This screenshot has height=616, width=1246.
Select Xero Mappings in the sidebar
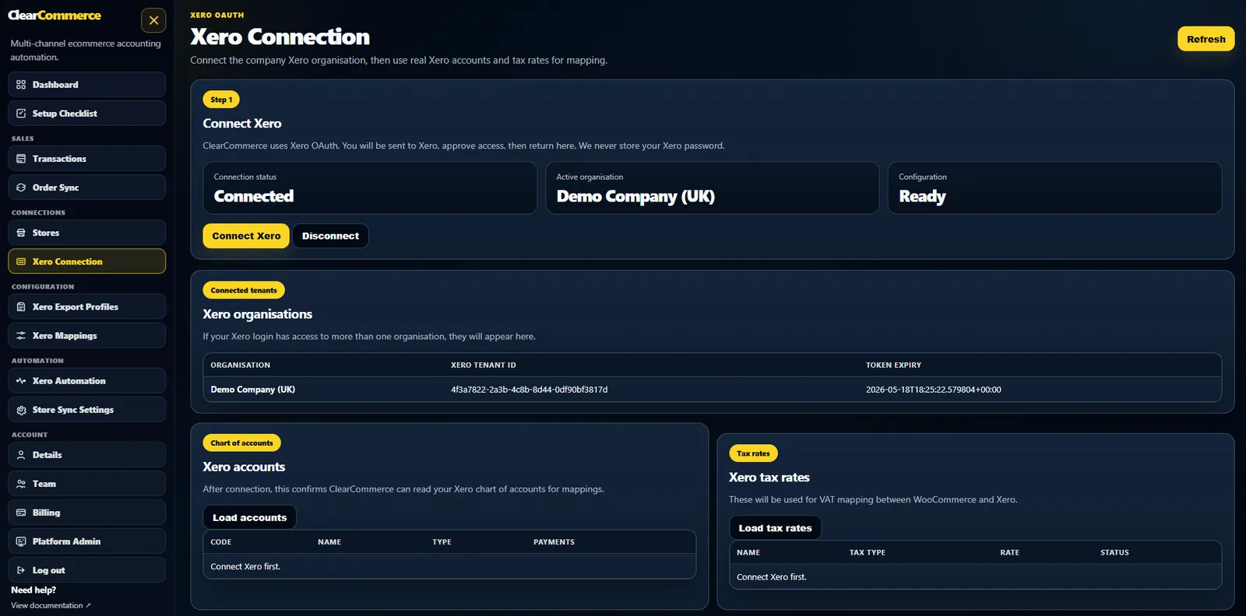[x=86, y=335]
